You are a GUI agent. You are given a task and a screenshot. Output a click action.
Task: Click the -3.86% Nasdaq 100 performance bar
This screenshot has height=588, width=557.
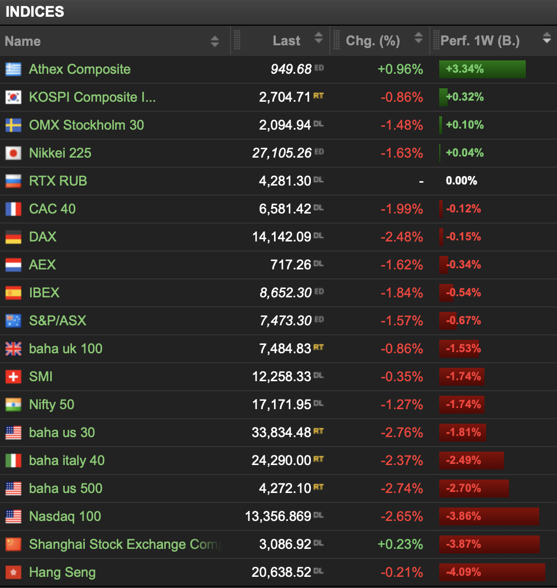pyautogui.click(x=489, y=516)
